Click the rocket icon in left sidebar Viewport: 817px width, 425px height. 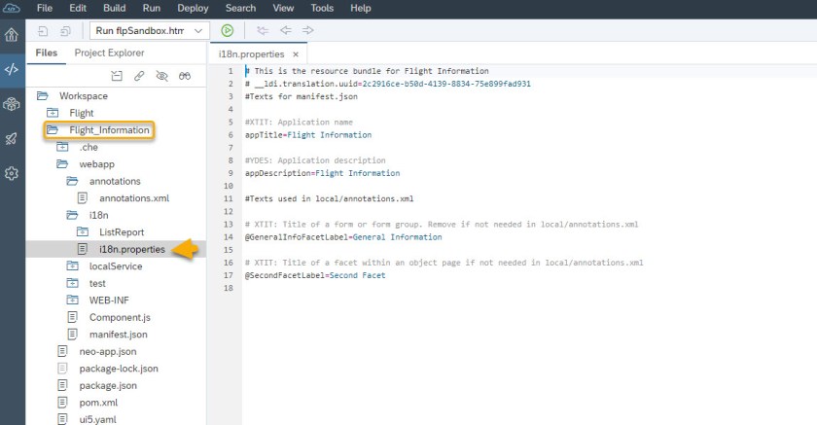pos(12,139)
